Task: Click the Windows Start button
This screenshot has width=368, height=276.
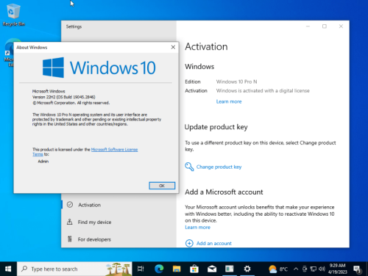Action: tap(8, 269)
